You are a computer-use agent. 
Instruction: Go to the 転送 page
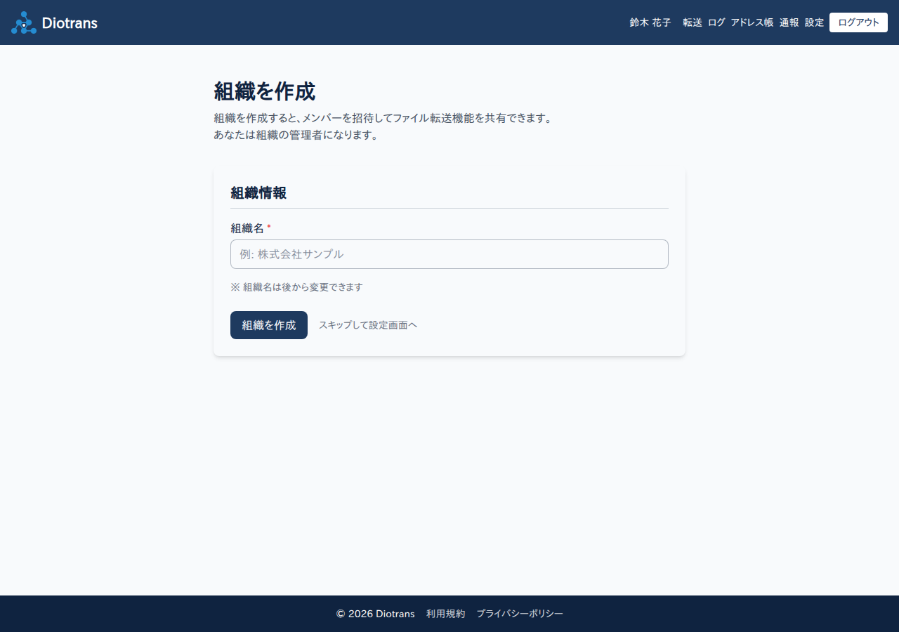[x=693, y=22]
